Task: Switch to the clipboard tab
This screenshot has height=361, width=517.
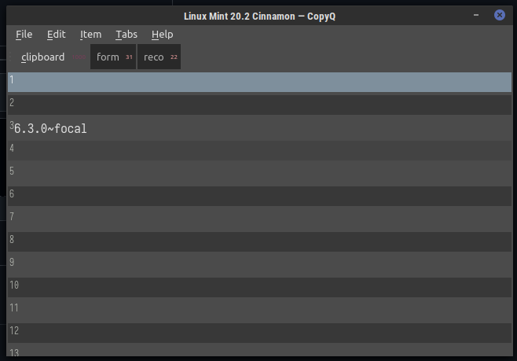Action: point(49,57)
